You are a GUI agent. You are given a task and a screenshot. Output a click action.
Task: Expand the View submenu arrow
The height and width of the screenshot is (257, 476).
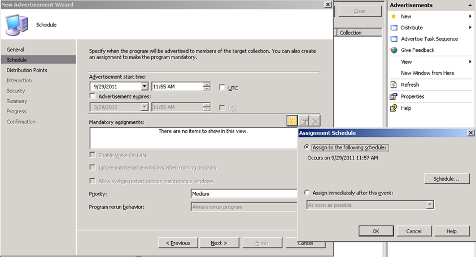[x=470, y=62]
